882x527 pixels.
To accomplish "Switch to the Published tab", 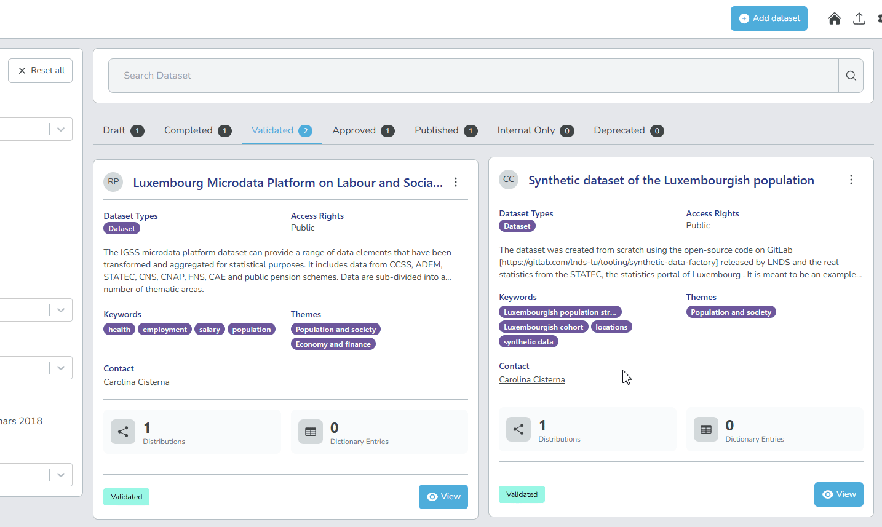I will pyautogui.click(x=445, y=130).
